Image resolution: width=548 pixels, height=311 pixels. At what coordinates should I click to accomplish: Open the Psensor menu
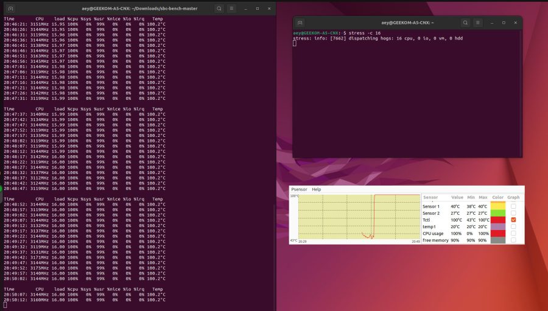tap(298, 189)
